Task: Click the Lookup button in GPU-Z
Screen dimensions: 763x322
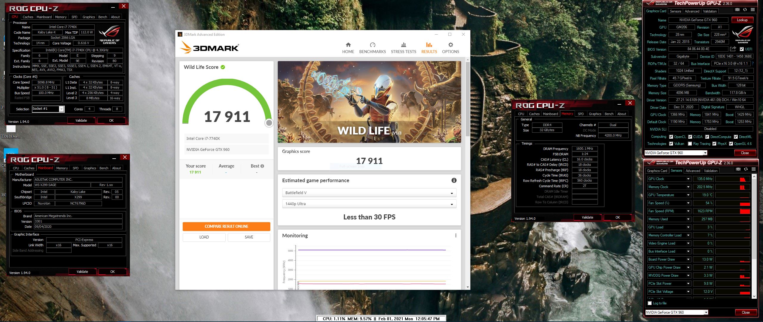Action: tap(742, 20)
